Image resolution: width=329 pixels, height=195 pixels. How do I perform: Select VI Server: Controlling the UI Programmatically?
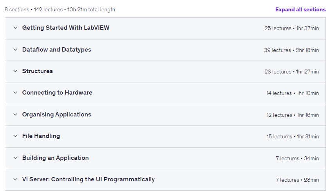coord(89,179)
